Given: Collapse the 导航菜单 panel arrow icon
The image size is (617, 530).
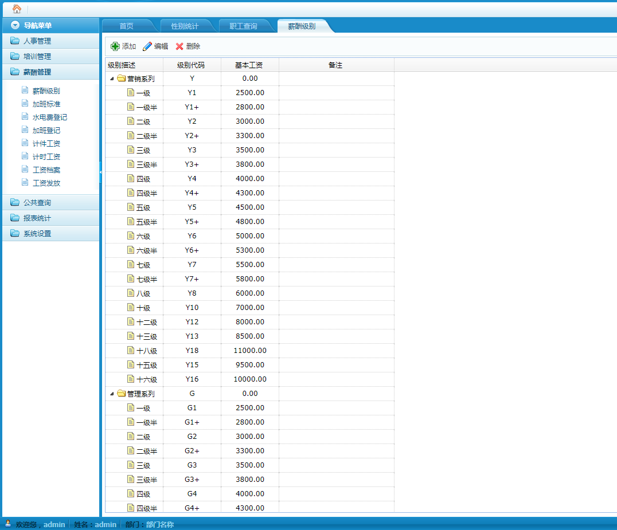Looking at the screenshot, I should [x=15, y=25].
